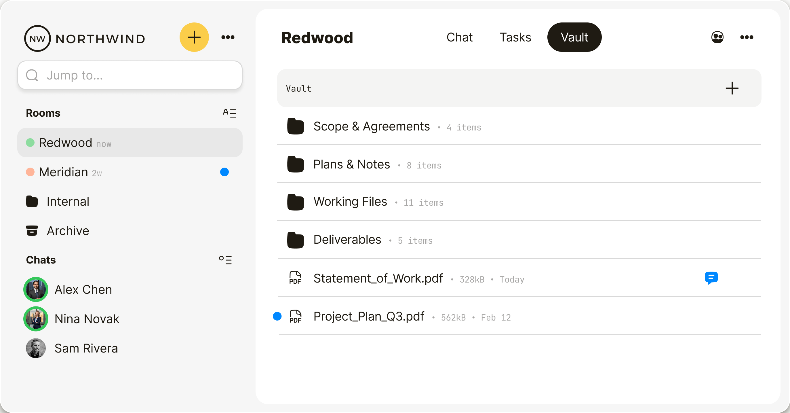Open sidebar more options ellipsis menu
The width and height of the screenshot is (790, 413).
click(228, 37)
